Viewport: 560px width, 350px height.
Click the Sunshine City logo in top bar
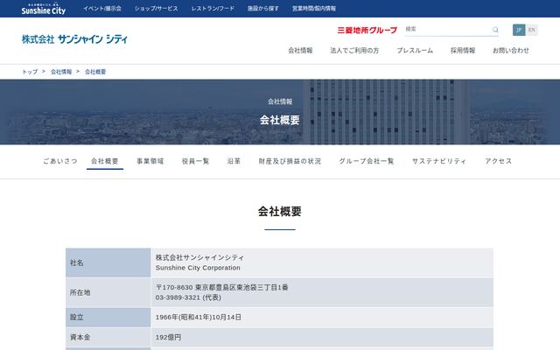[x=44, y=9]
